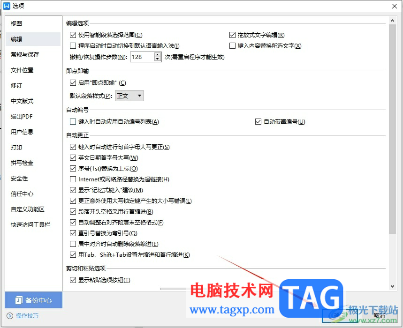Screen dimensions: 403x328
Task: Open the 视图 options tab
Action: [33, 23]
